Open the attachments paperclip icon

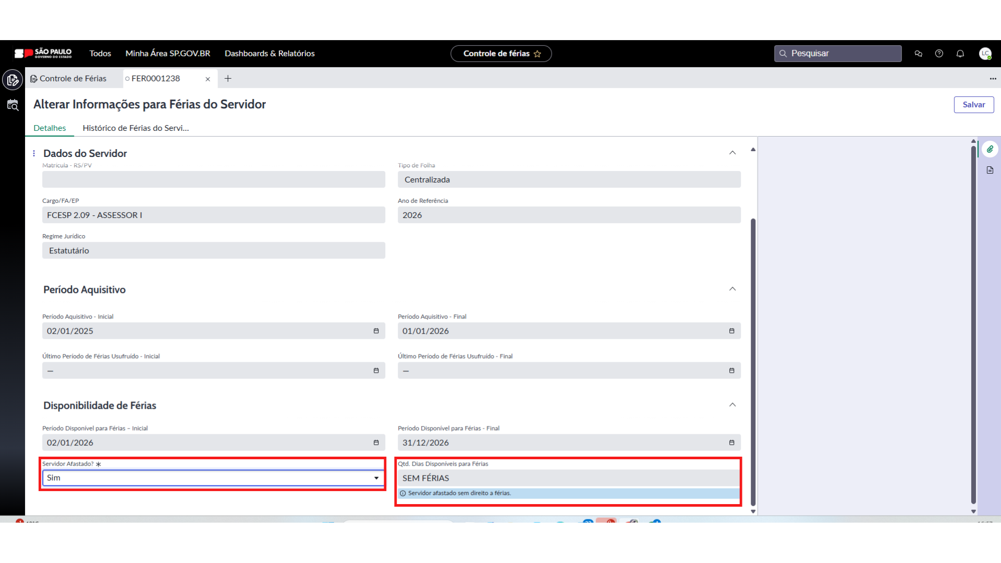coord(990,149)
